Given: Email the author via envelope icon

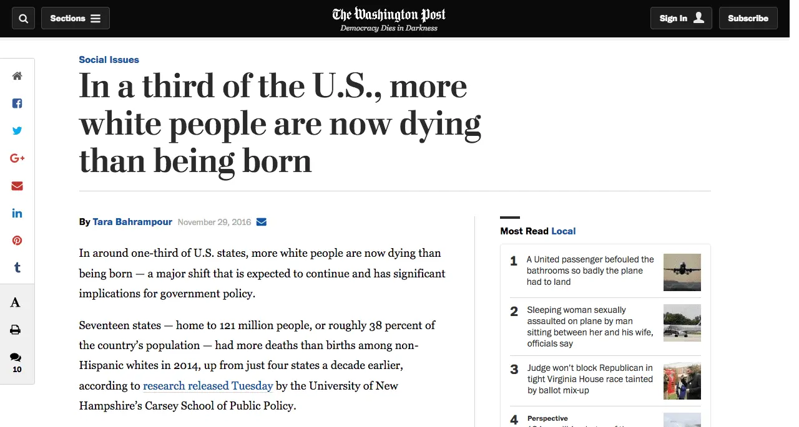Looking at the screenshot, I should (x=262, y=222).
